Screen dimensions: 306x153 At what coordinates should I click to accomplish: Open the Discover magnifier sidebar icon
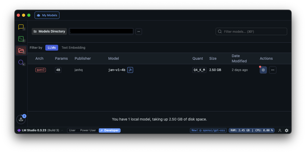21,62
